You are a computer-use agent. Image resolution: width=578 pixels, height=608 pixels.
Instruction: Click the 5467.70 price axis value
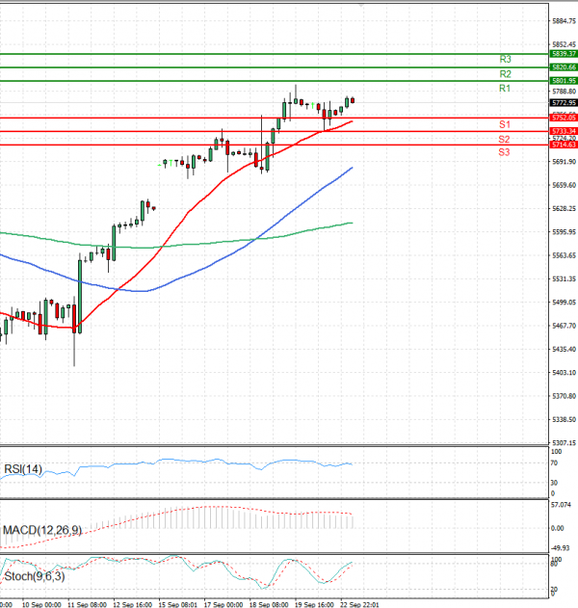tap(565, 326)
